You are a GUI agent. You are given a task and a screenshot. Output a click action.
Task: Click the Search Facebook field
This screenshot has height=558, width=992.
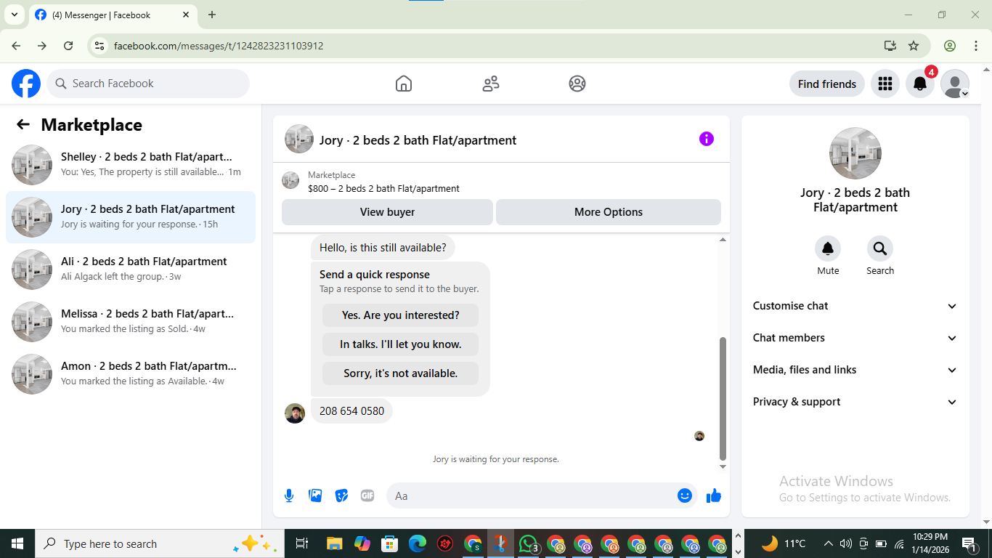[148, 84]
